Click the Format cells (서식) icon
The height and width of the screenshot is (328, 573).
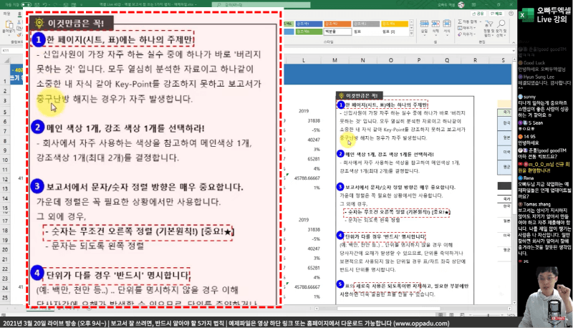click(447, 24)
